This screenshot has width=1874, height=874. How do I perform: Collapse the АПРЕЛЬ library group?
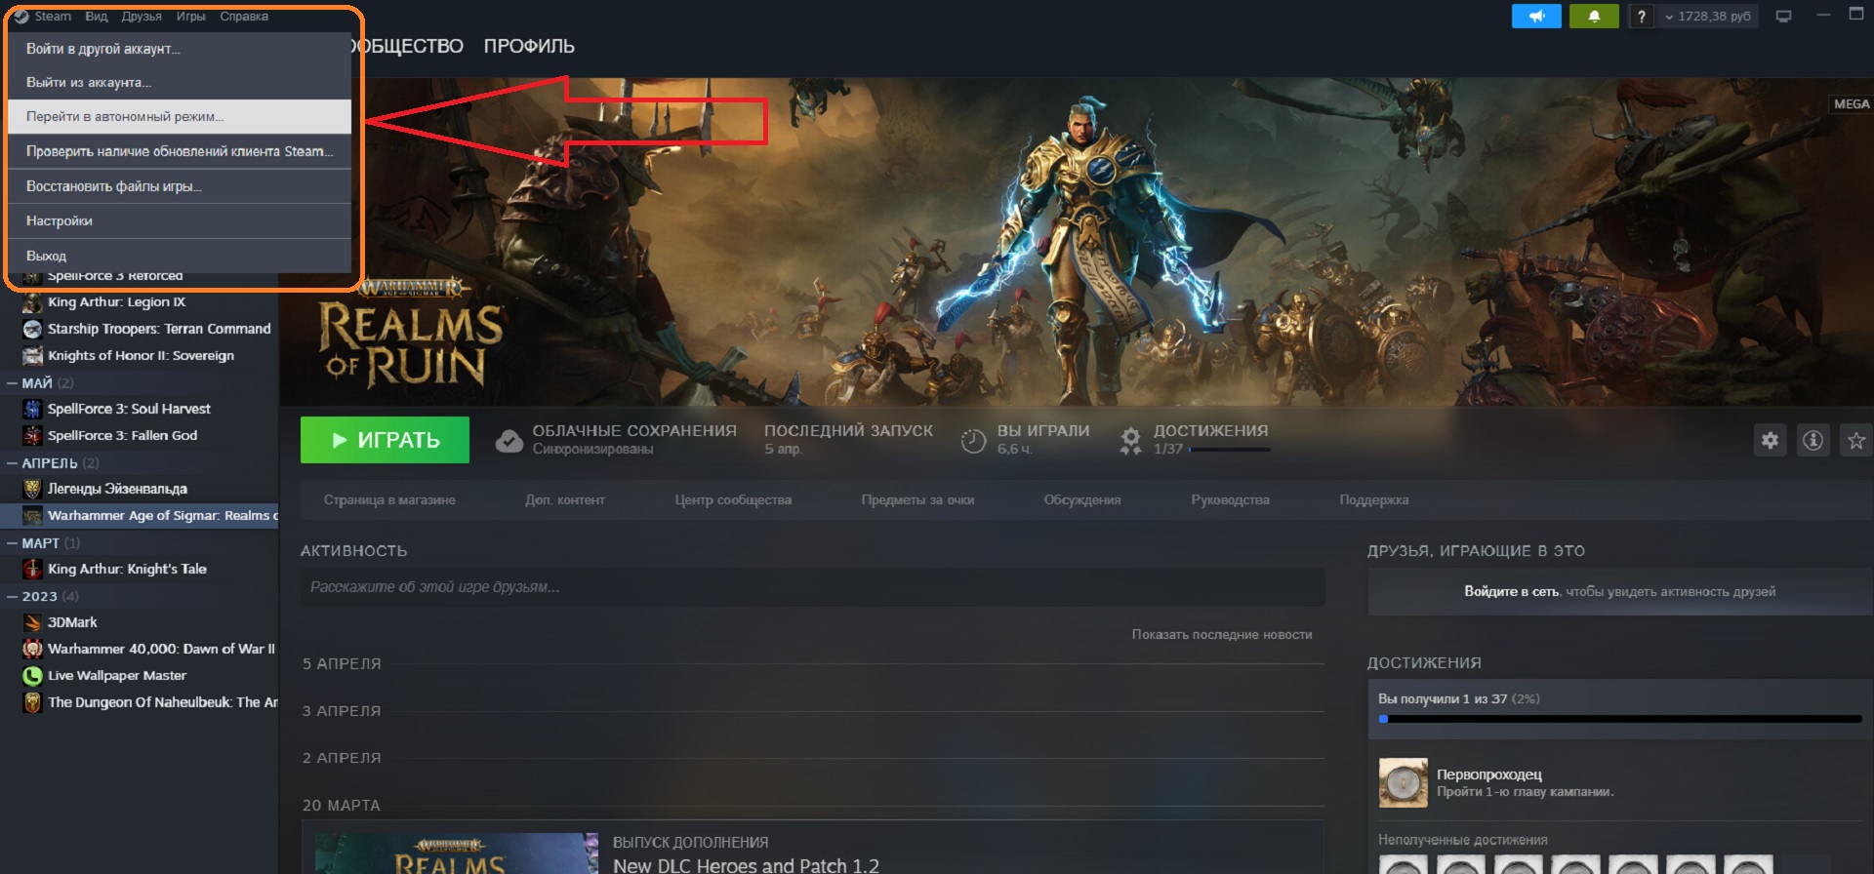point(13,462)
